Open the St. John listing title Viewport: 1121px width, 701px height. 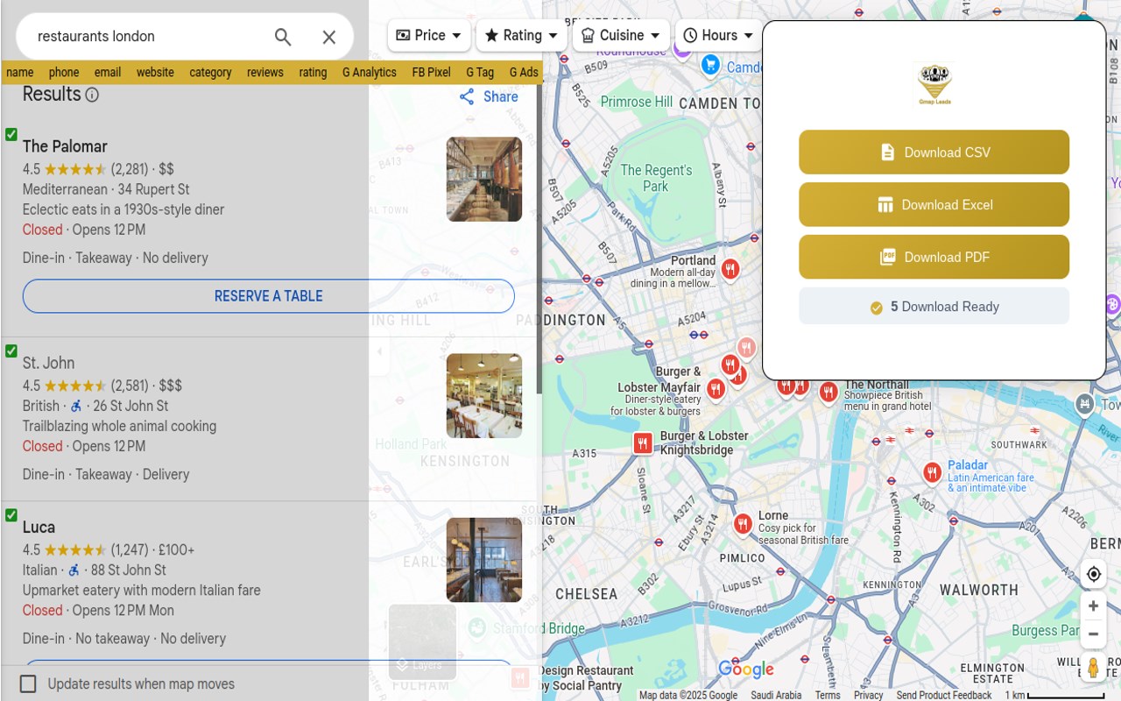pos(48,363)
